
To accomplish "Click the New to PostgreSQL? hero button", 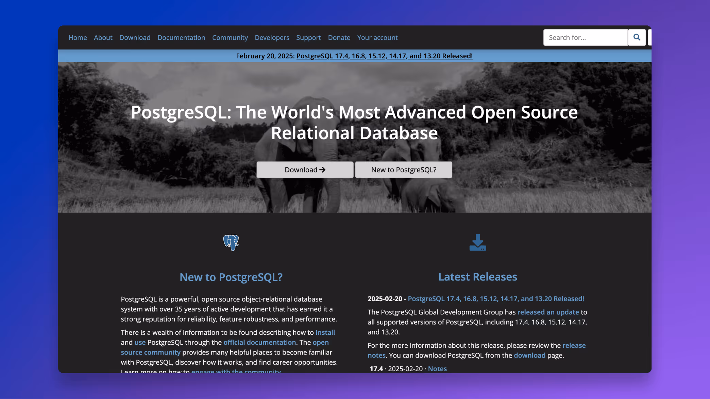I will coord(404,170).
